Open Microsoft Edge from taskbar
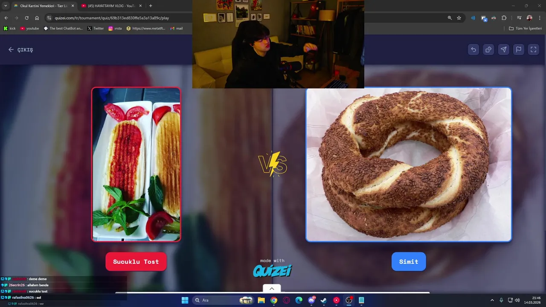The width and height of the screenshot is (546, 307). 299,300
